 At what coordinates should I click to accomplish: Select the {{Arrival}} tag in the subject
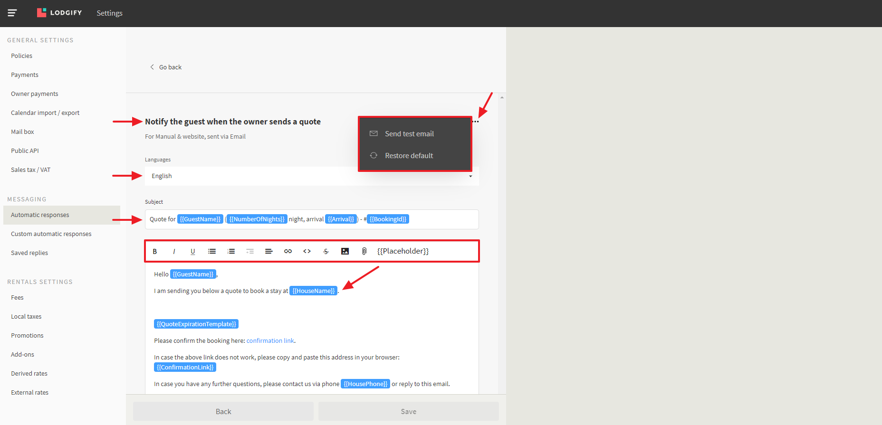click(x=341, y=219)
